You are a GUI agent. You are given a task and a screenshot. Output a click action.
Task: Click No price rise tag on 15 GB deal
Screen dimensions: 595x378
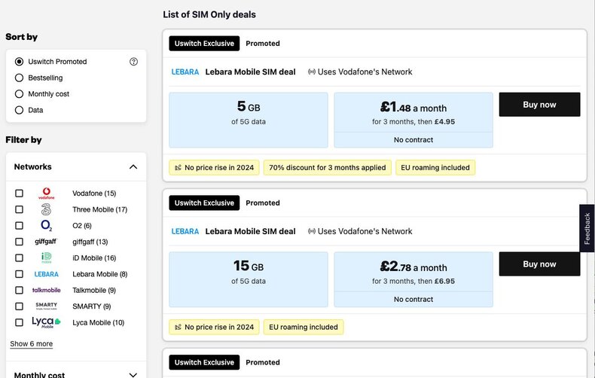[x=214, y=327]
